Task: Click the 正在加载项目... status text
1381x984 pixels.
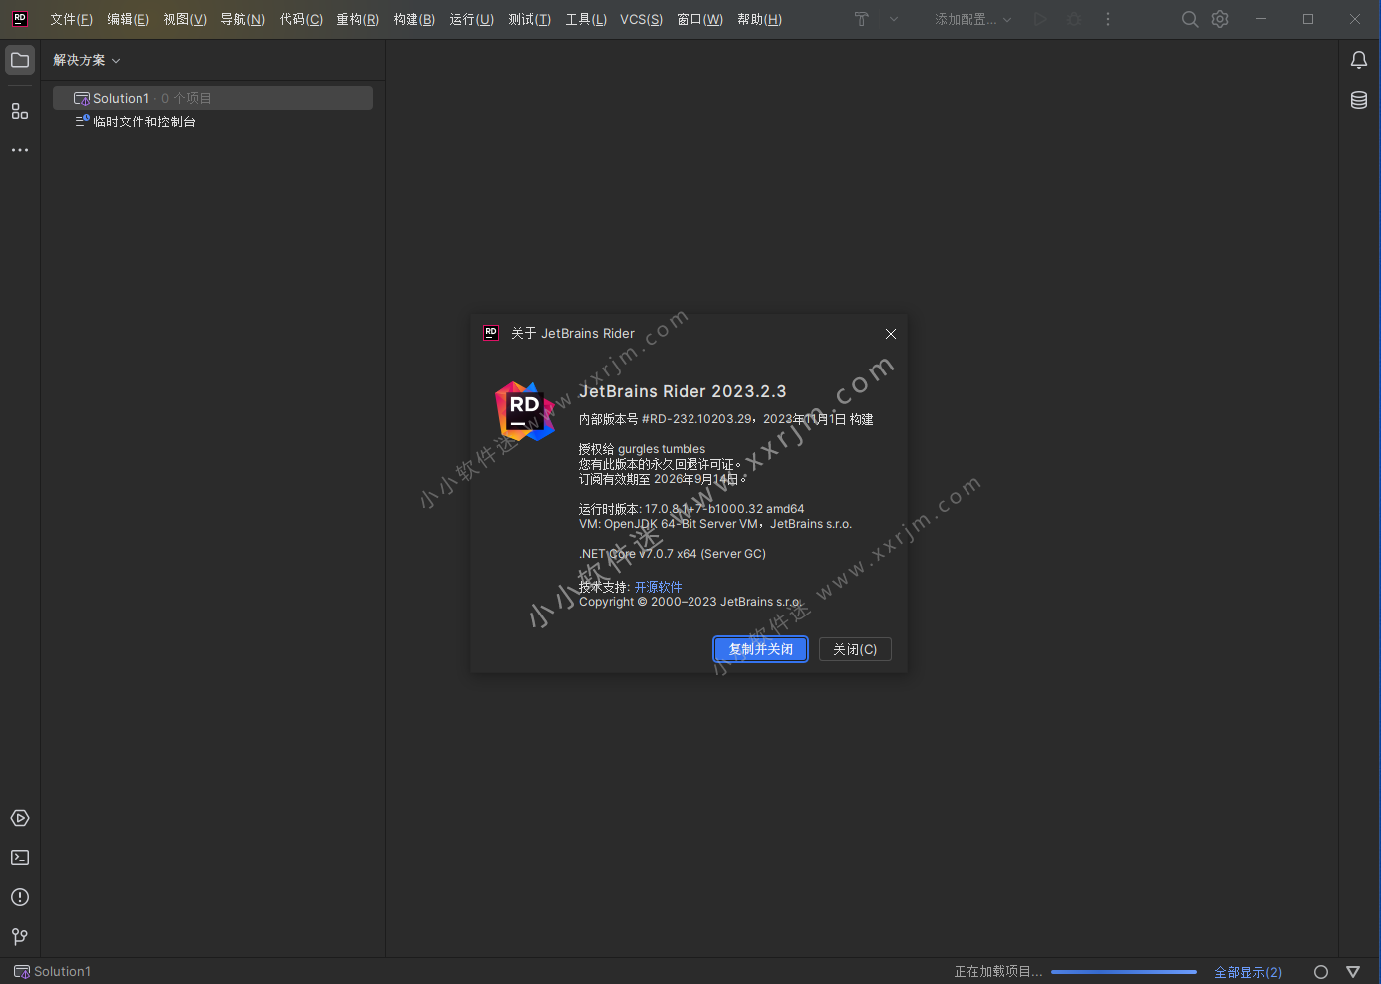Action: click(x=998, y=972)
